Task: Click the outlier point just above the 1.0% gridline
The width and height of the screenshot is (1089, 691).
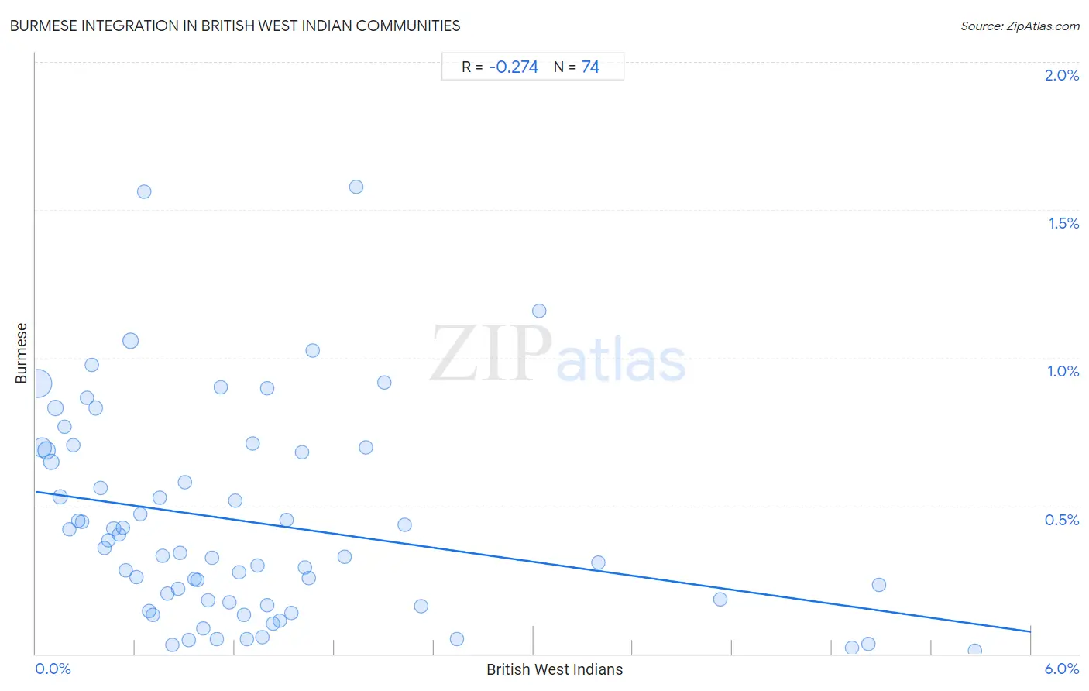Action: click(x=539, y=311)
